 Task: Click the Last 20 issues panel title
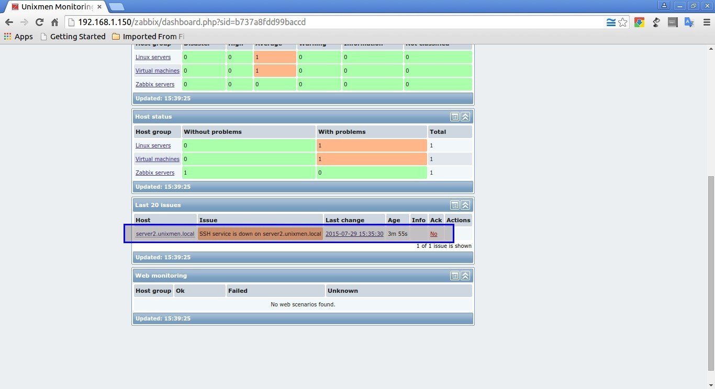158,205
